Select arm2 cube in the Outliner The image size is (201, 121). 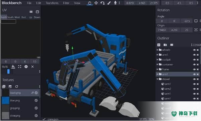click(x=168, y=89)
